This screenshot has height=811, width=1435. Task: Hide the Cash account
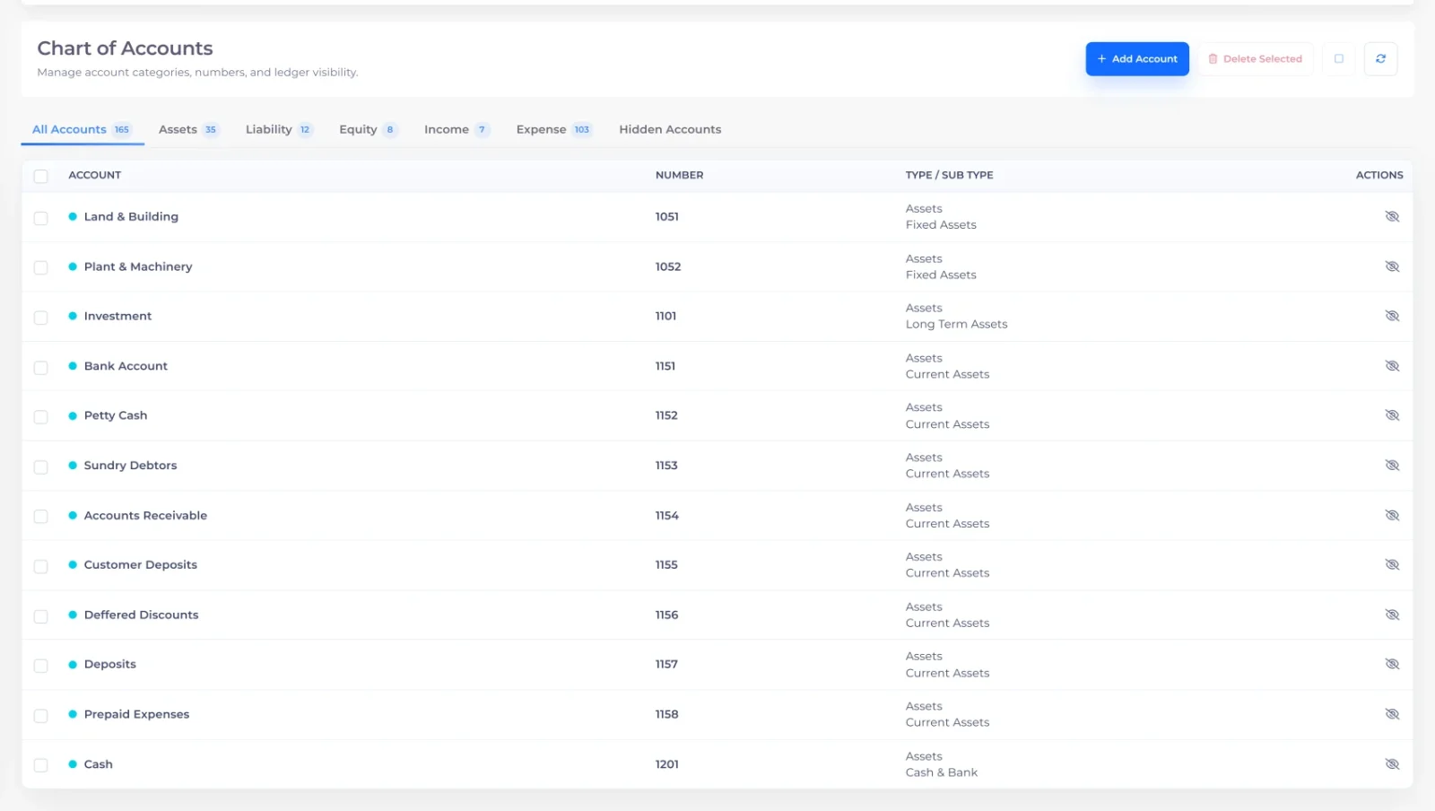(1392, 764)
